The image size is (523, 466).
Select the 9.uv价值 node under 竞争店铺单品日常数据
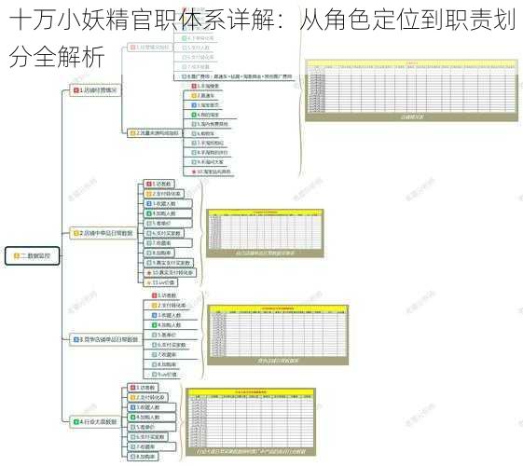[x=163, y=375]
